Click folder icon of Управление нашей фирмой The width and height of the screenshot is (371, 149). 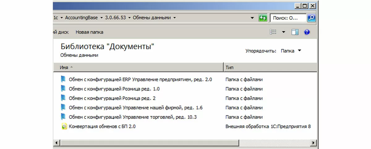click(63, 108)
